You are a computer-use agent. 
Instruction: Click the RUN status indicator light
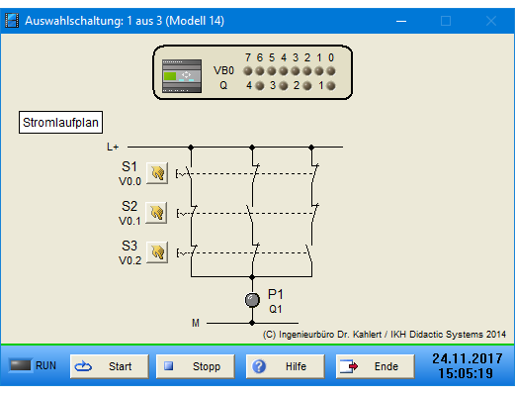(x=21, y=365)
